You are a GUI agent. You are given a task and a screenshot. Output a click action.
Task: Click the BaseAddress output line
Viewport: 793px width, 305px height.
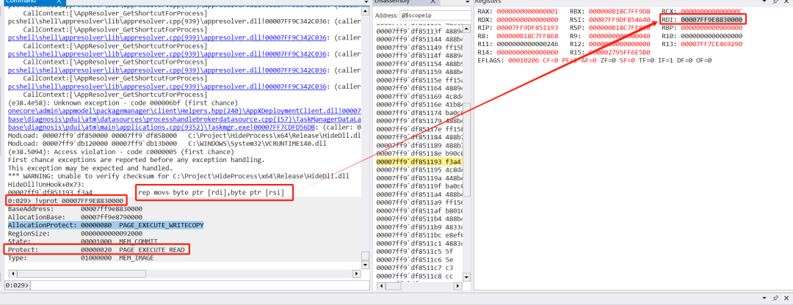tap(75, 208)
